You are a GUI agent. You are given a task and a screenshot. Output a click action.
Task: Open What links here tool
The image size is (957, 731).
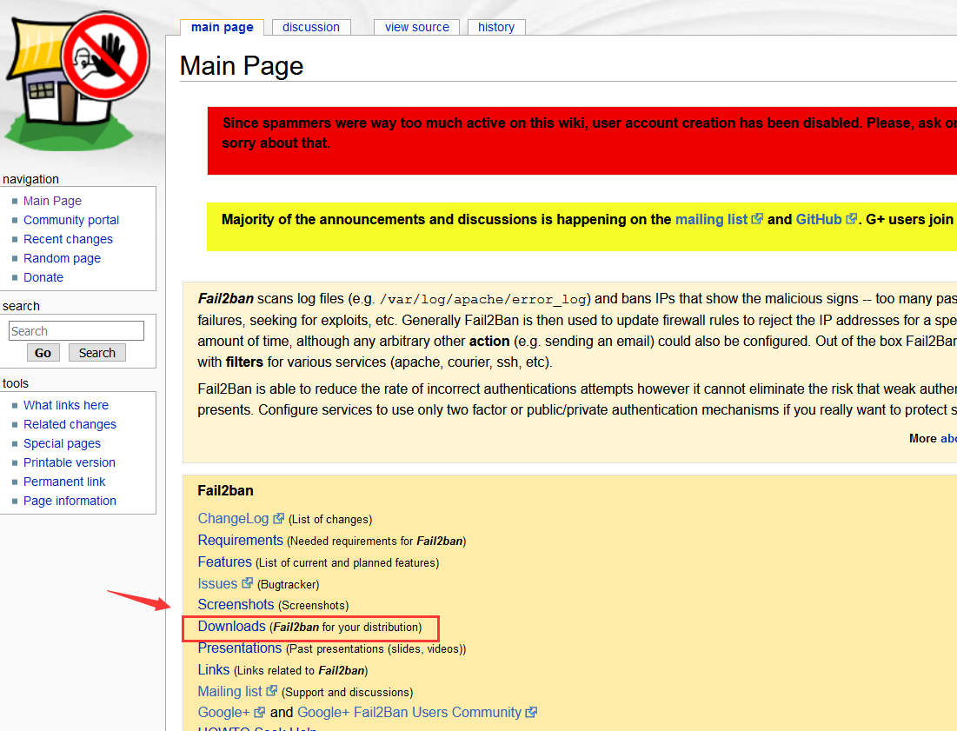[x=66, y=405]
